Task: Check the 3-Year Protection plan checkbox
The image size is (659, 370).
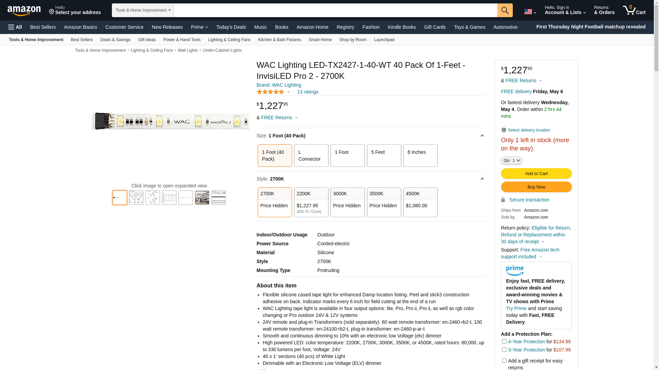Action: [x=504, y=350]
